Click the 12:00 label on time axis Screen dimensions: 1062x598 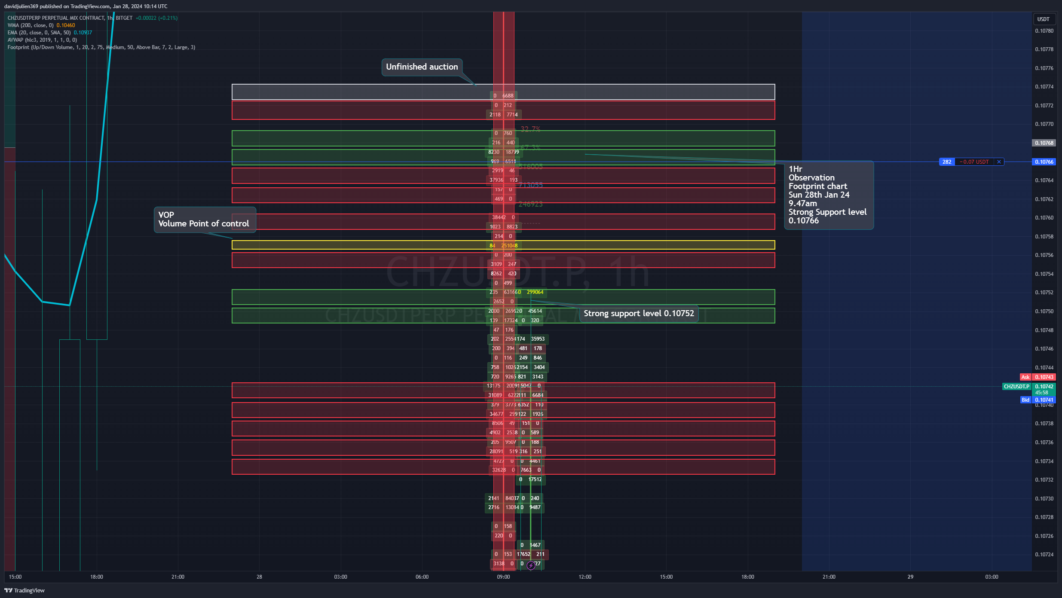coord(585,577)
